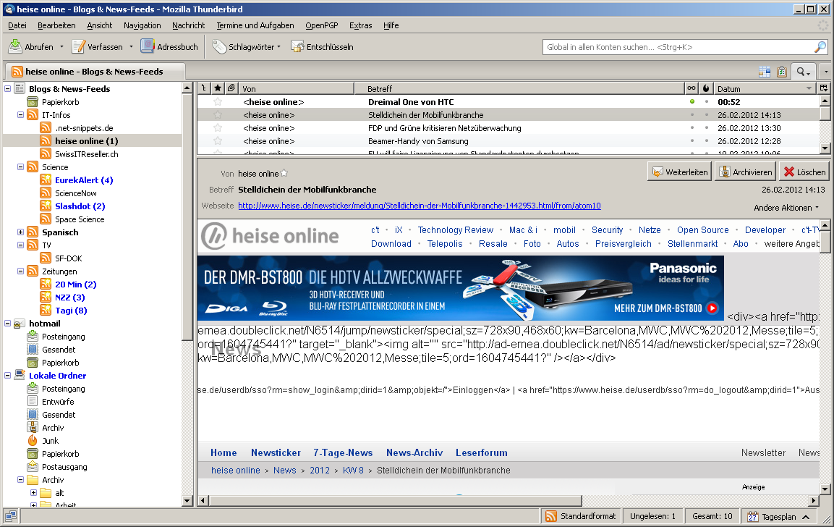Star the 'Dreimal One von HTC' message
The width and height of the screenshot is (834, 527).
click(218, 101)
